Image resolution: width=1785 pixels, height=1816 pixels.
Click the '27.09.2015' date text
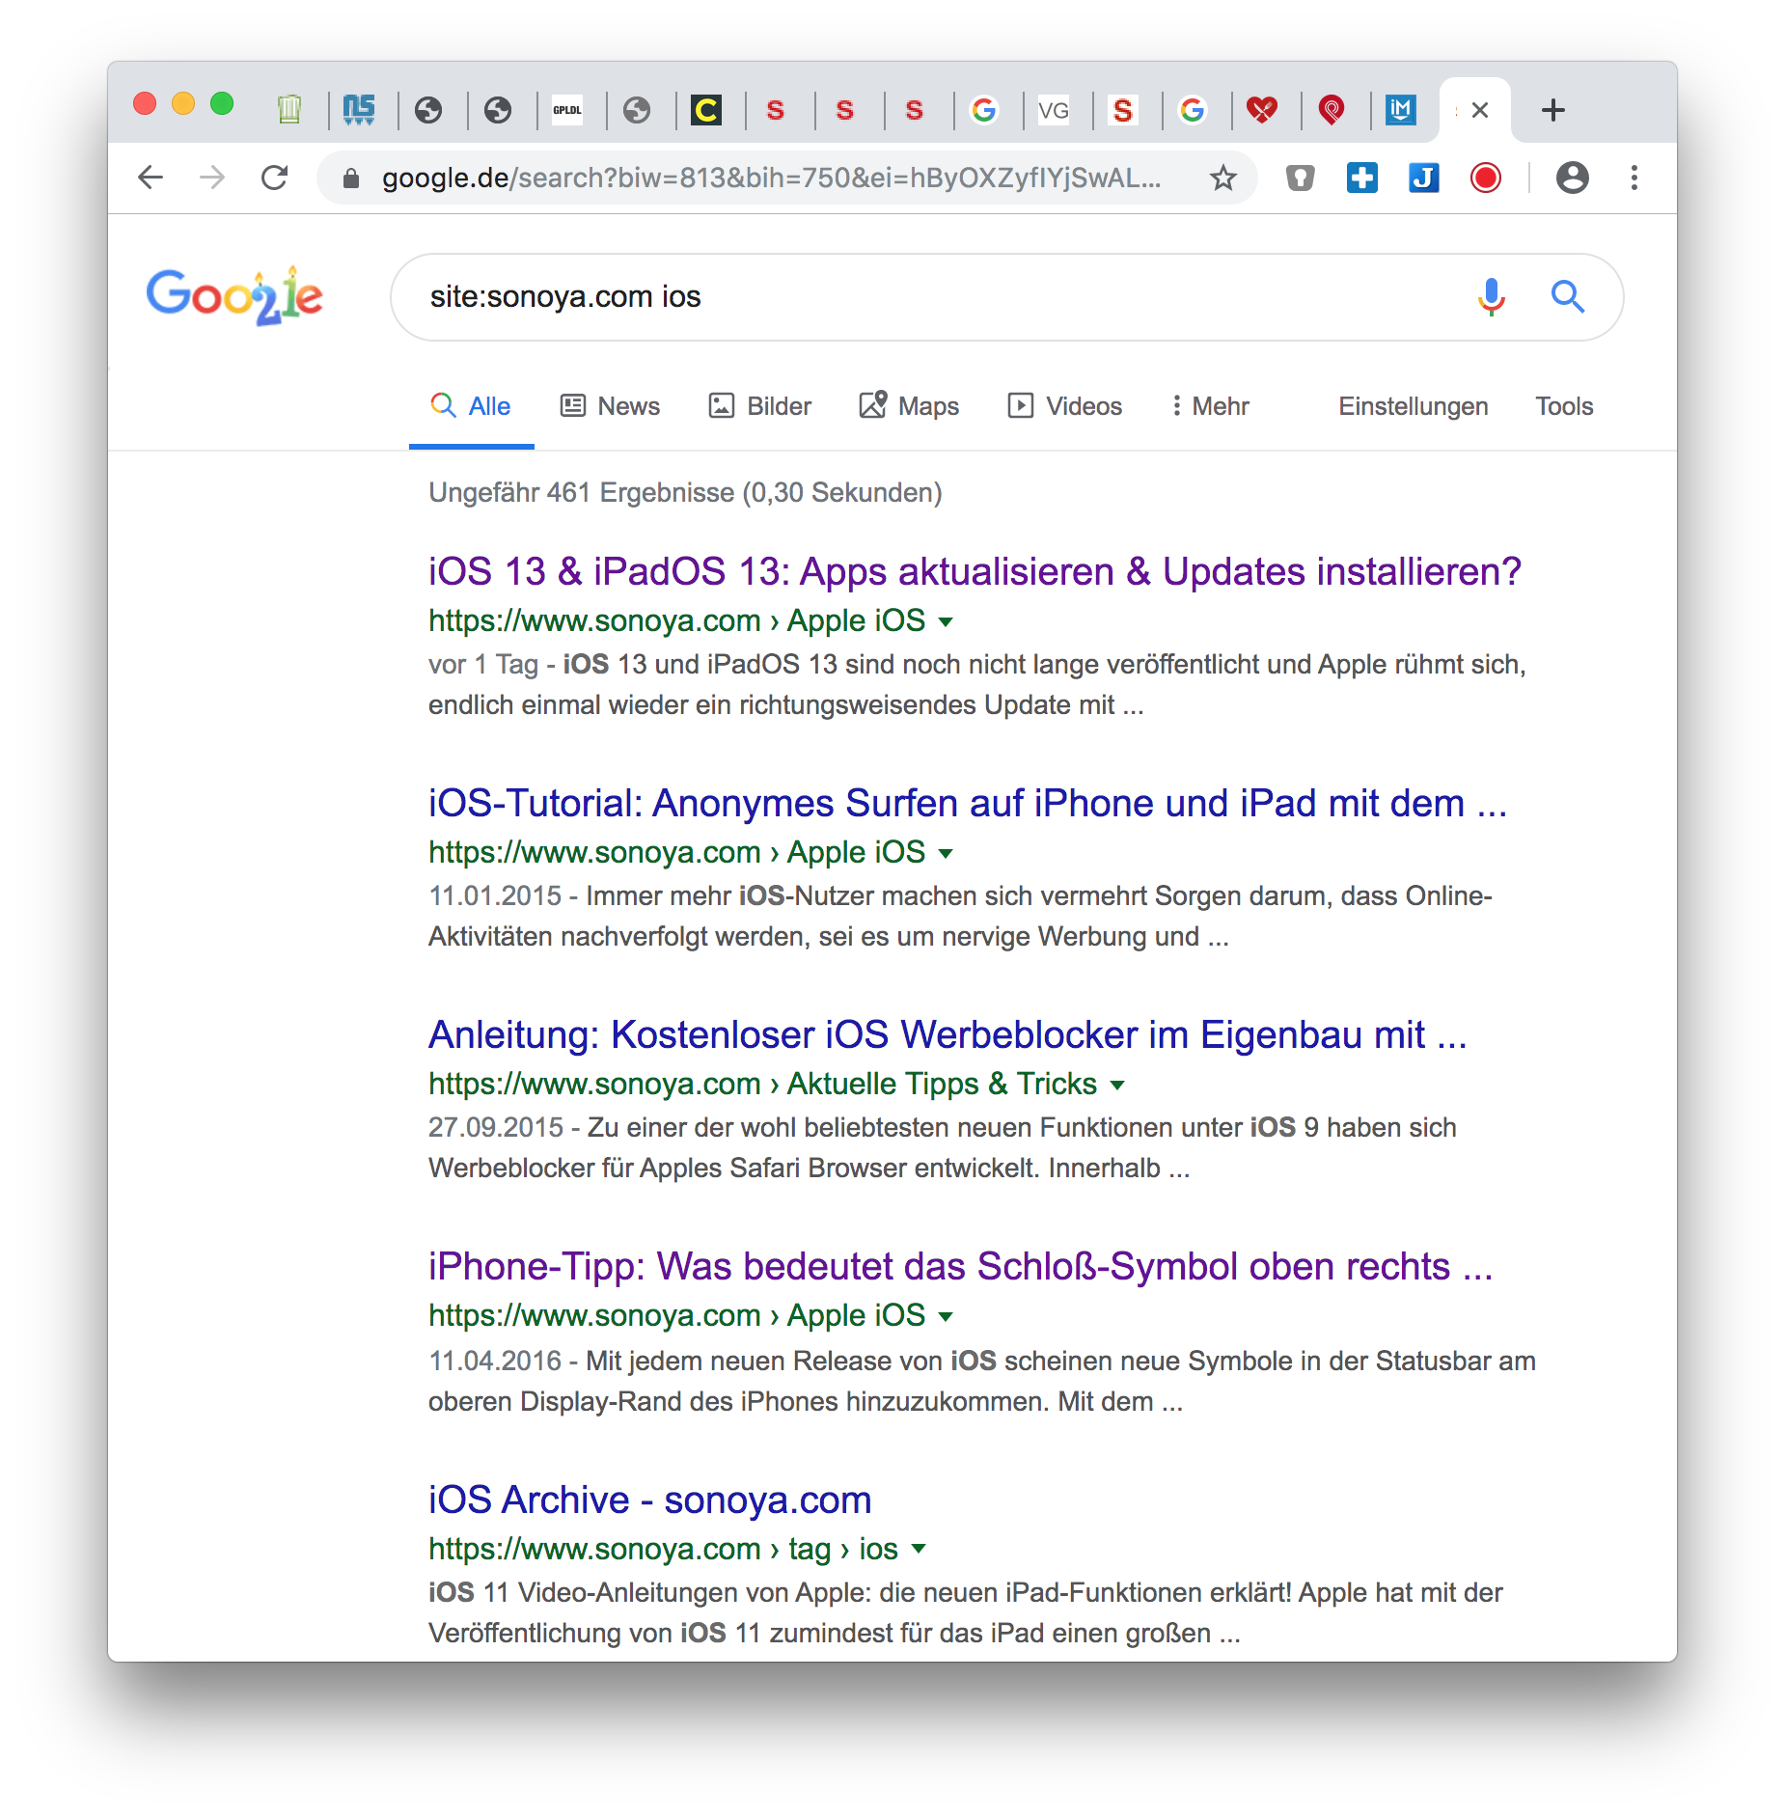click(496, 1127)
